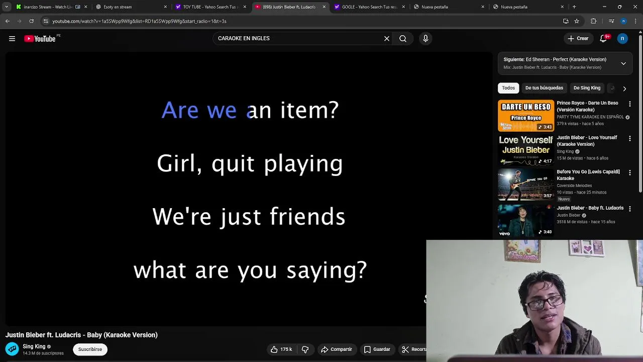Image resolution: width=643 pixels, height=362 pixels.
Task: Dislike the video with thumbs down
Action: [305, 349]
